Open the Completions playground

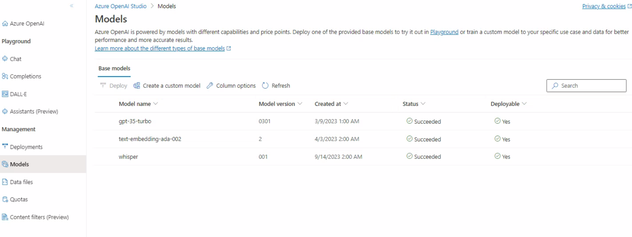26,76
